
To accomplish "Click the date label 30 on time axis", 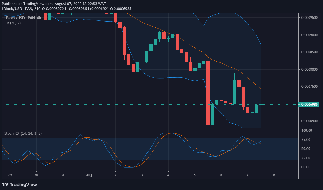I will [36, 175].
